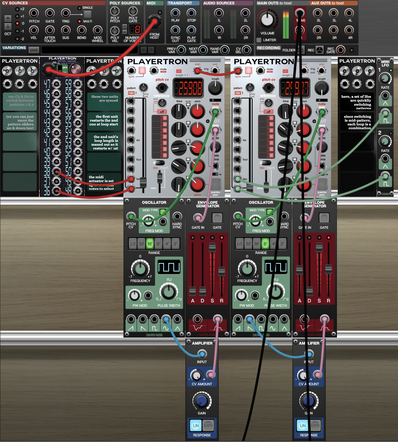Image resolution: width=398 pixels, height=442 pixels.
Task: Click the first Oscillator waveform display
Action: coord(169,267)
